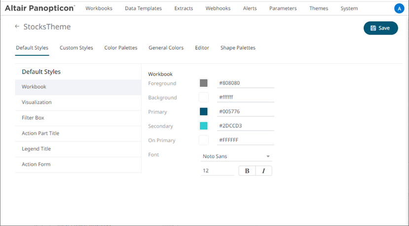Viewport: 409px width, 226px height.
Task: Click the Primary dark teal swatch
Action: tap(204, 112)
